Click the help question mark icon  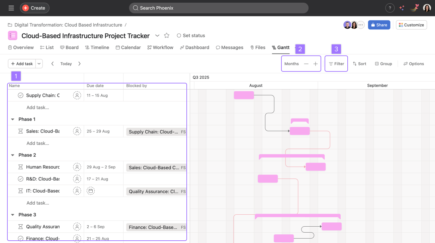390,8
